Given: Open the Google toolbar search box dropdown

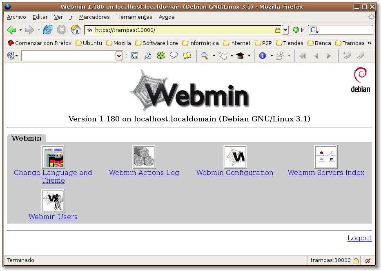Looking at the screenshot, I should (x=119, y=56).
